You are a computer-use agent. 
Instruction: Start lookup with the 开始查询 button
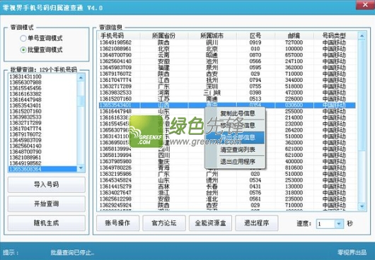coord(47,204)
